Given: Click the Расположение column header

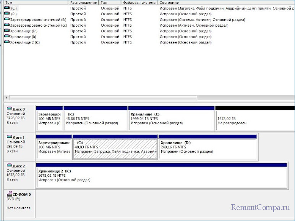Looking at the screenshot, I should [83, 3].
